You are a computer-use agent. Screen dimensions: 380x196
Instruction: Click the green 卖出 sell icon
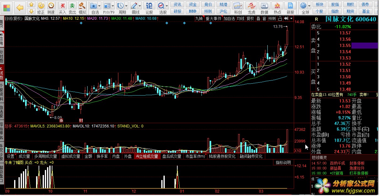tap(72, 5)
